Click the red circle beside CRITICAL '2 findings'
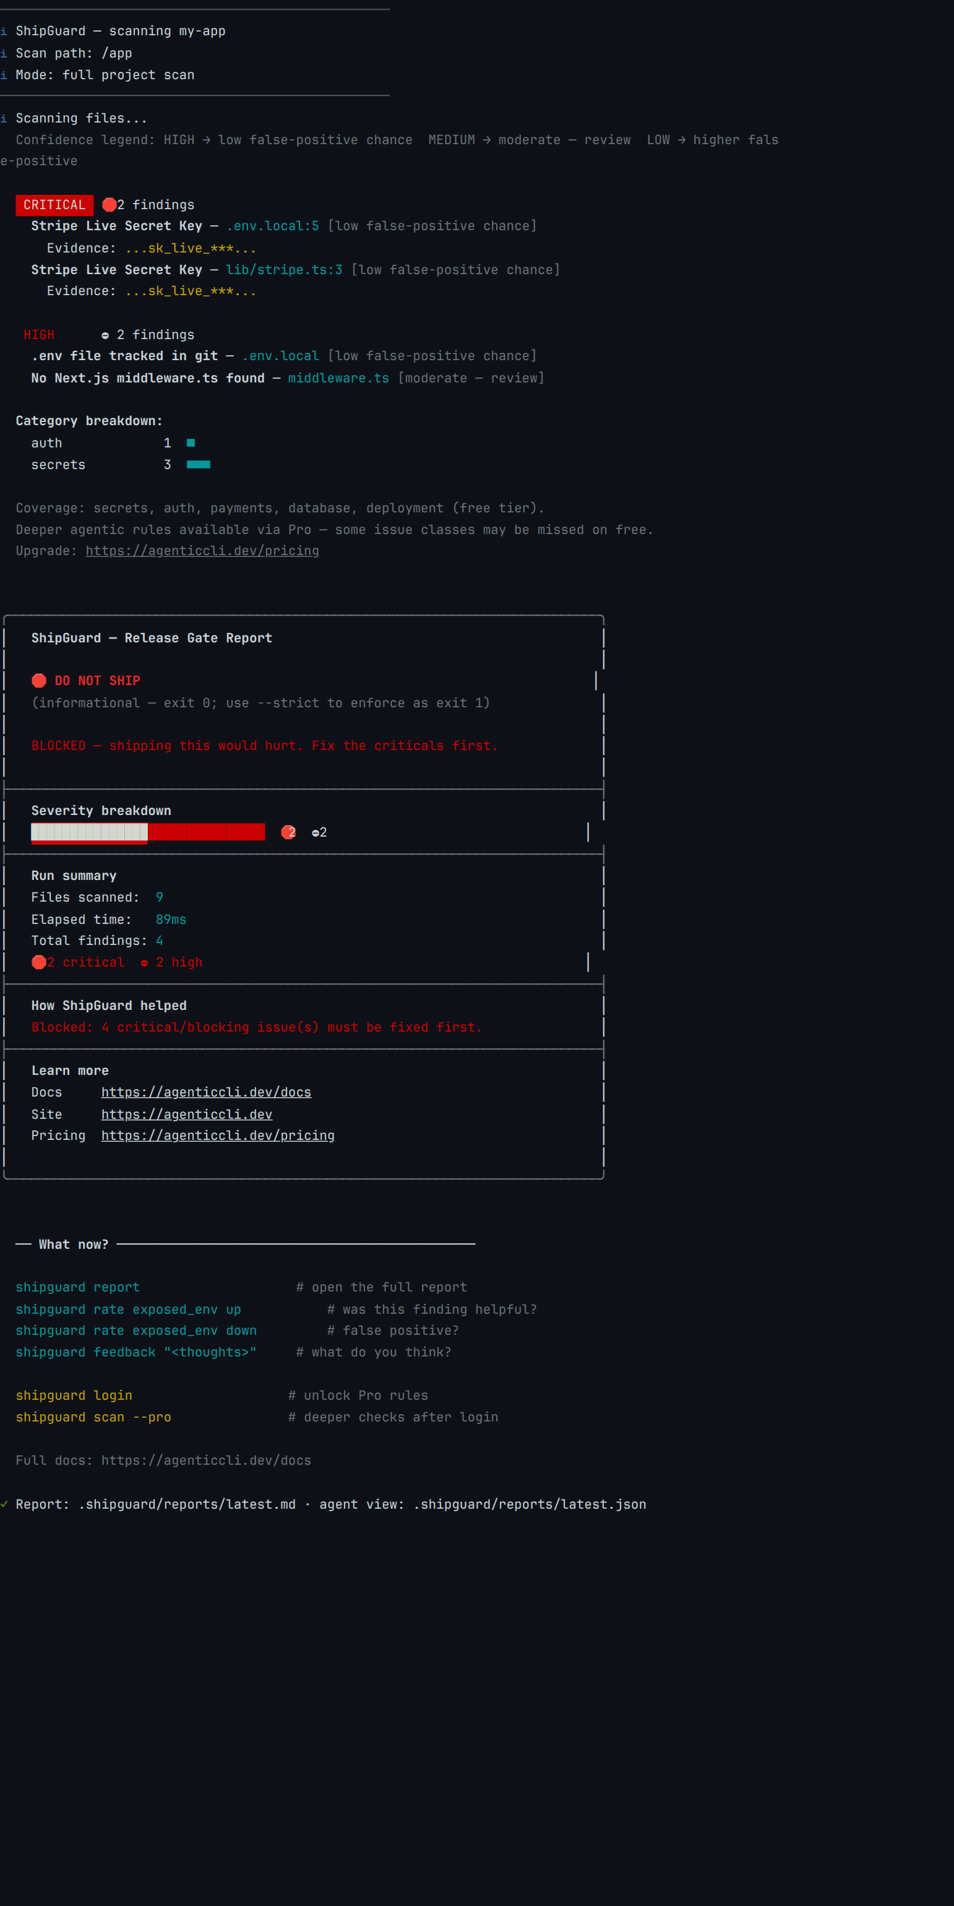Screen dimensions: 954x1906 point(109,205)
